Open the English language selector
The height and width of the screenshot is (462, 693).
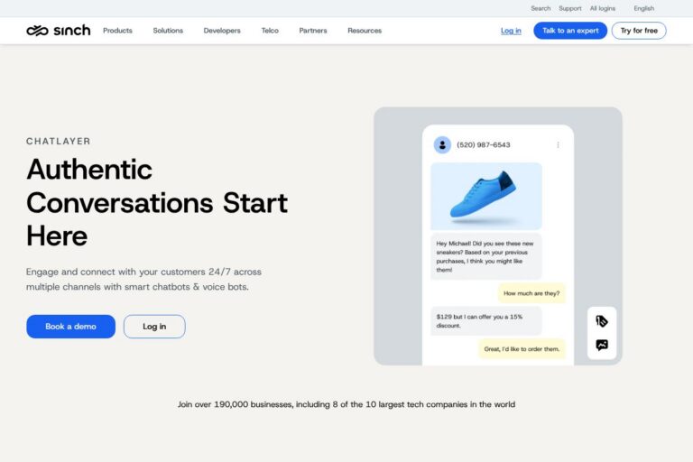coord(643,8)
